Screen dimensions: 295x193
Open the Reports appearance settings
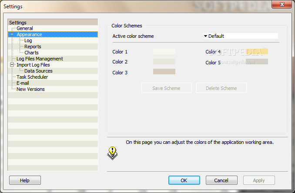click(33, 47)
